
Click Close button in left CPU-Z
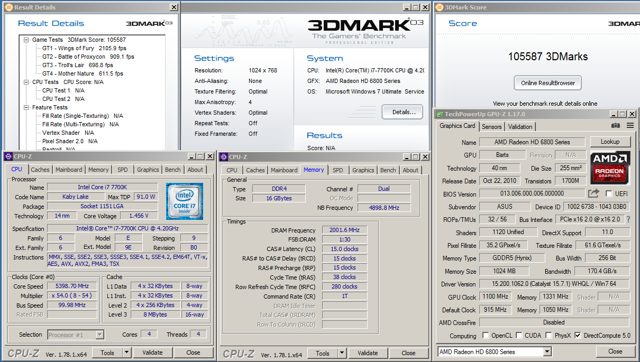[x=193, y=352]
